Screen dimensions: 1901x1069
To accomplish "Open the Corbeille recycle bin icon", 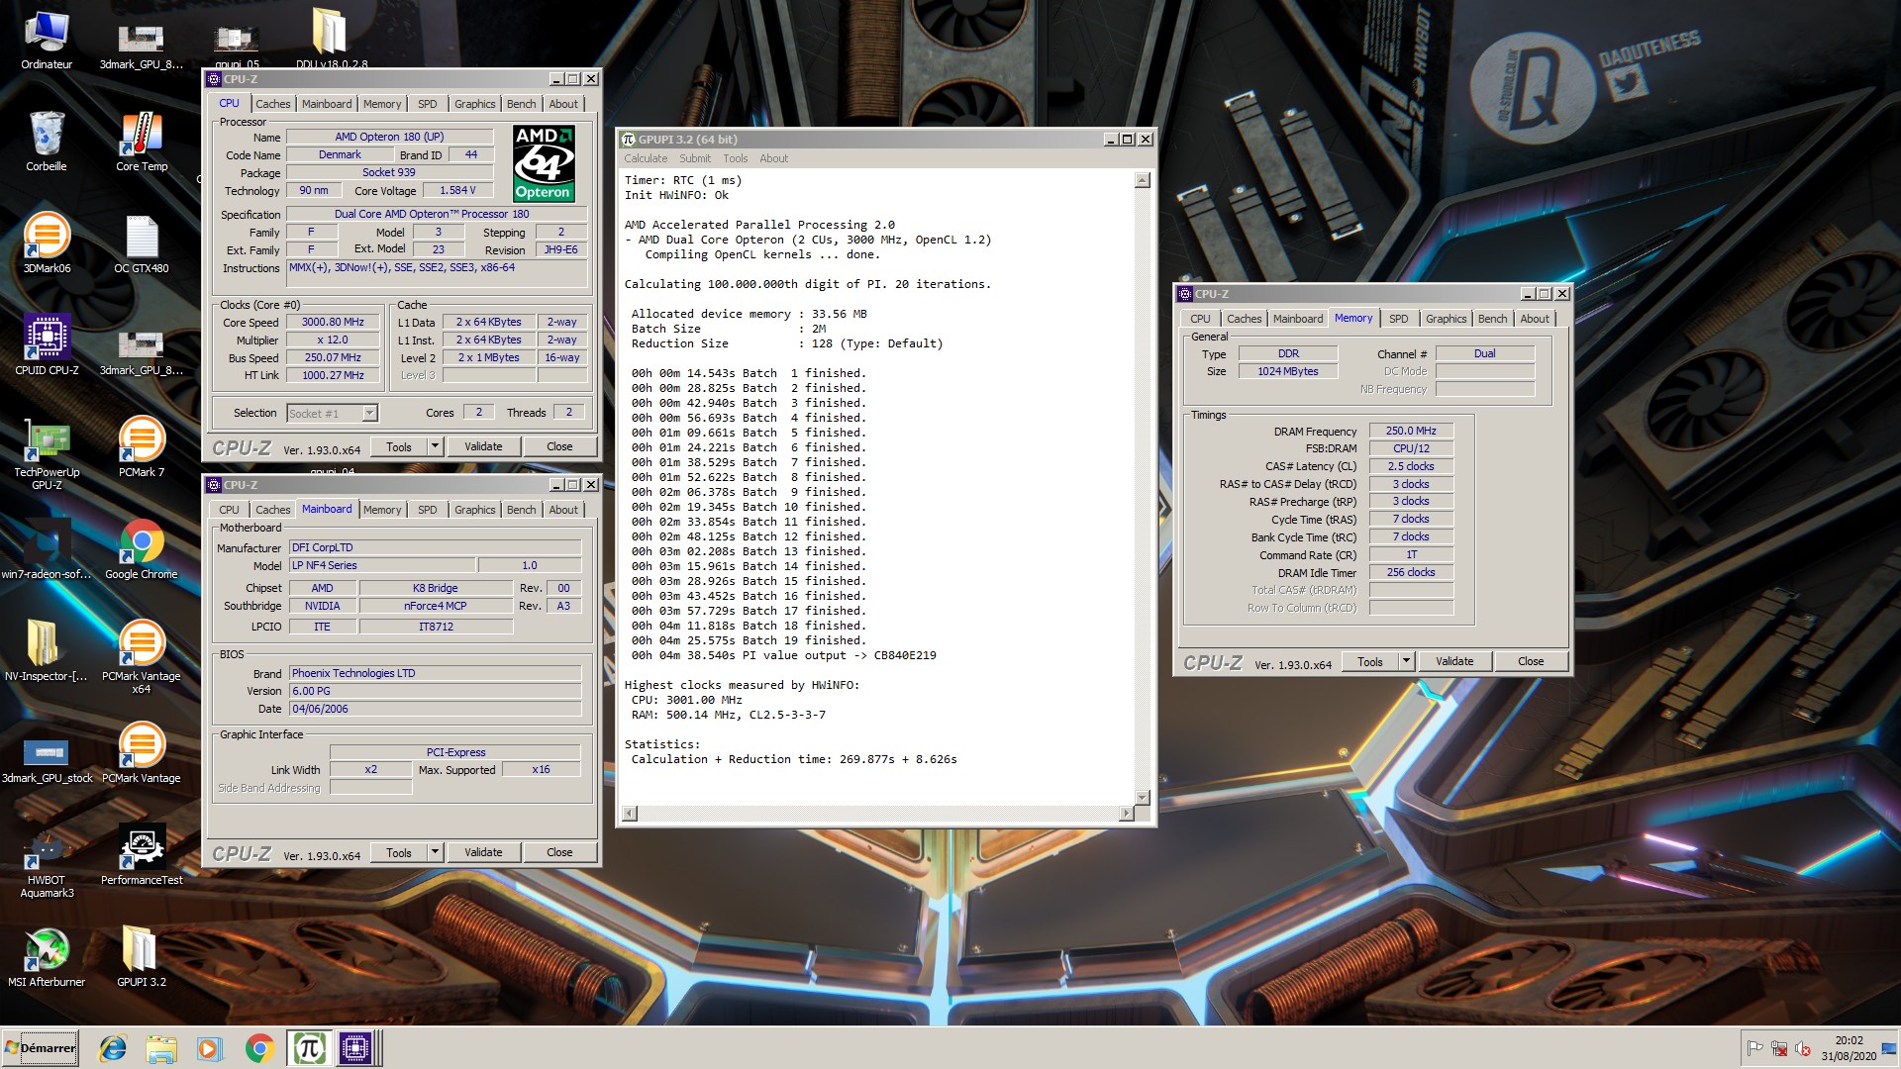I will (x=47, y=142).
